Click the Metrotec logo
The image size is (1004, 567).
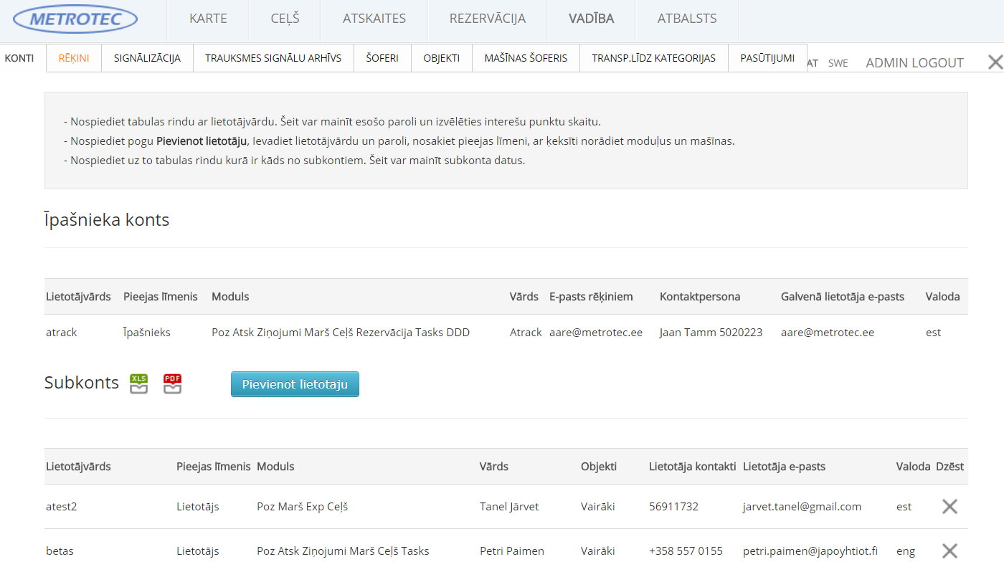[75, 19]
